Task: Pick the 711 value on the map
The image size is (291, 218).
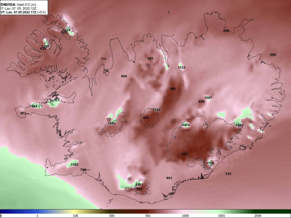Action: (x=104, y=59)
